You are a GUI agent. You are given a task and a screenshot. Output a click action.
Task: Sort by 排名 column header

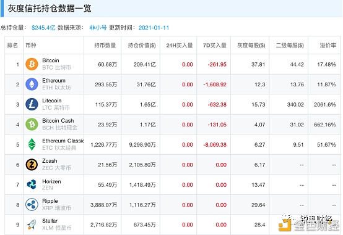point(12,46)
